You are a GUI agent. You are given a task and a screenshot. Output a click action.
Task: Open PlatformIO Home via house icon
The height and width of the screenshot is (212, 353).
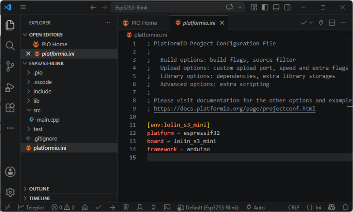[85, 207]
